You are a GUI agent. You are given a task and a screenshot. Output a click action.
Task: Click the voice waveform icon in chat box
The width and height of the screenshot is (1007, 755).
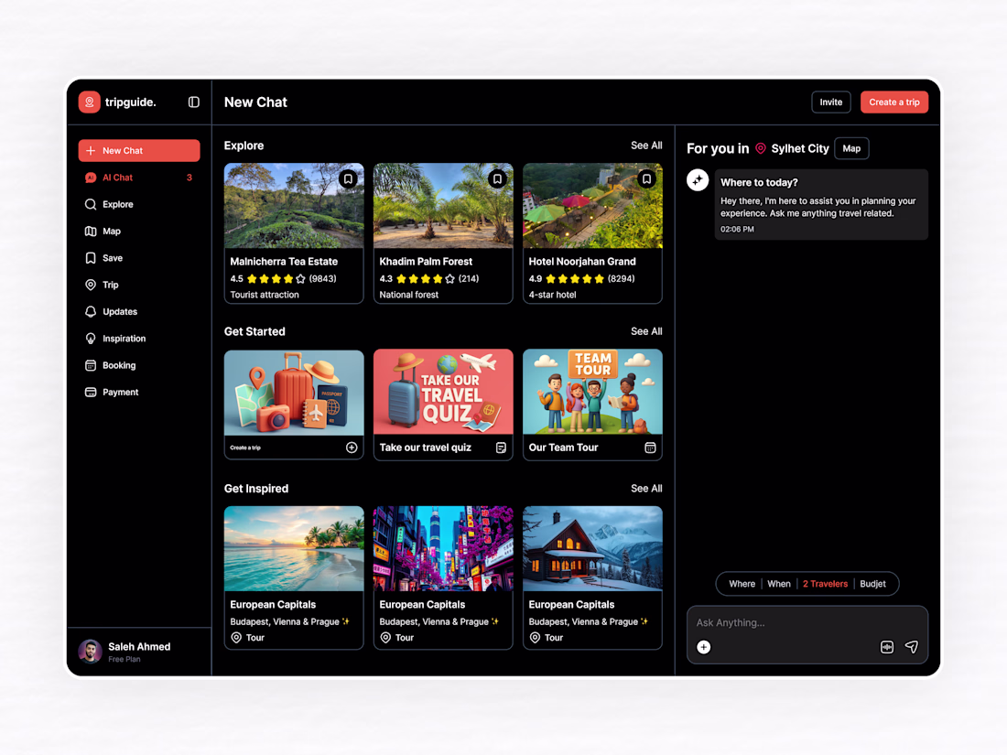point(887,647)
